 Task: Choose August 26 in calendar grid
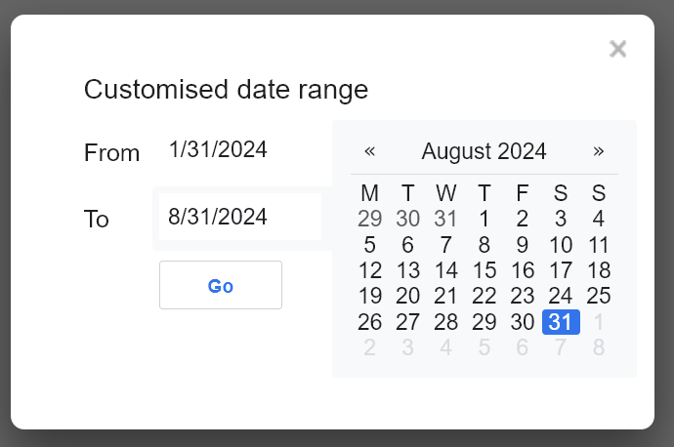(370, 322)
